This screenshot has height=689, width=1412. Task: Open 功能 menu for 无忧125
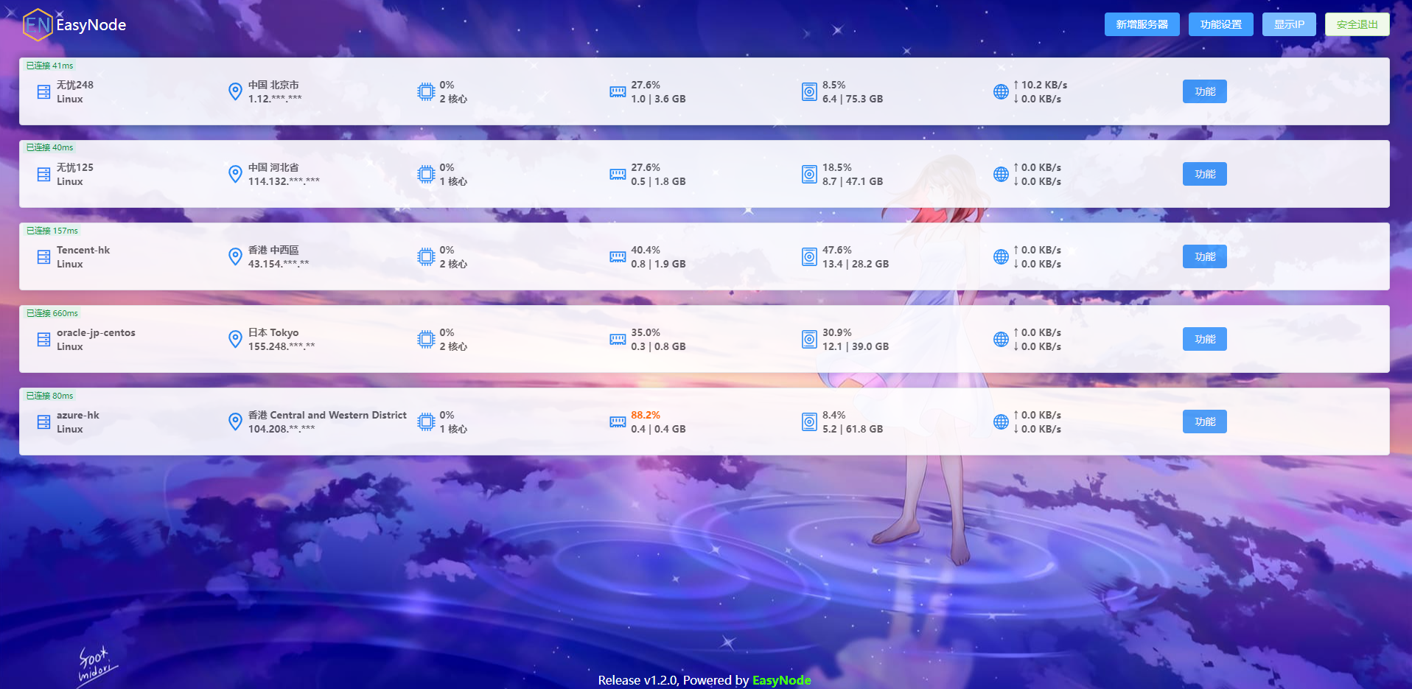pyautogui.click(x=1205, y=174)
